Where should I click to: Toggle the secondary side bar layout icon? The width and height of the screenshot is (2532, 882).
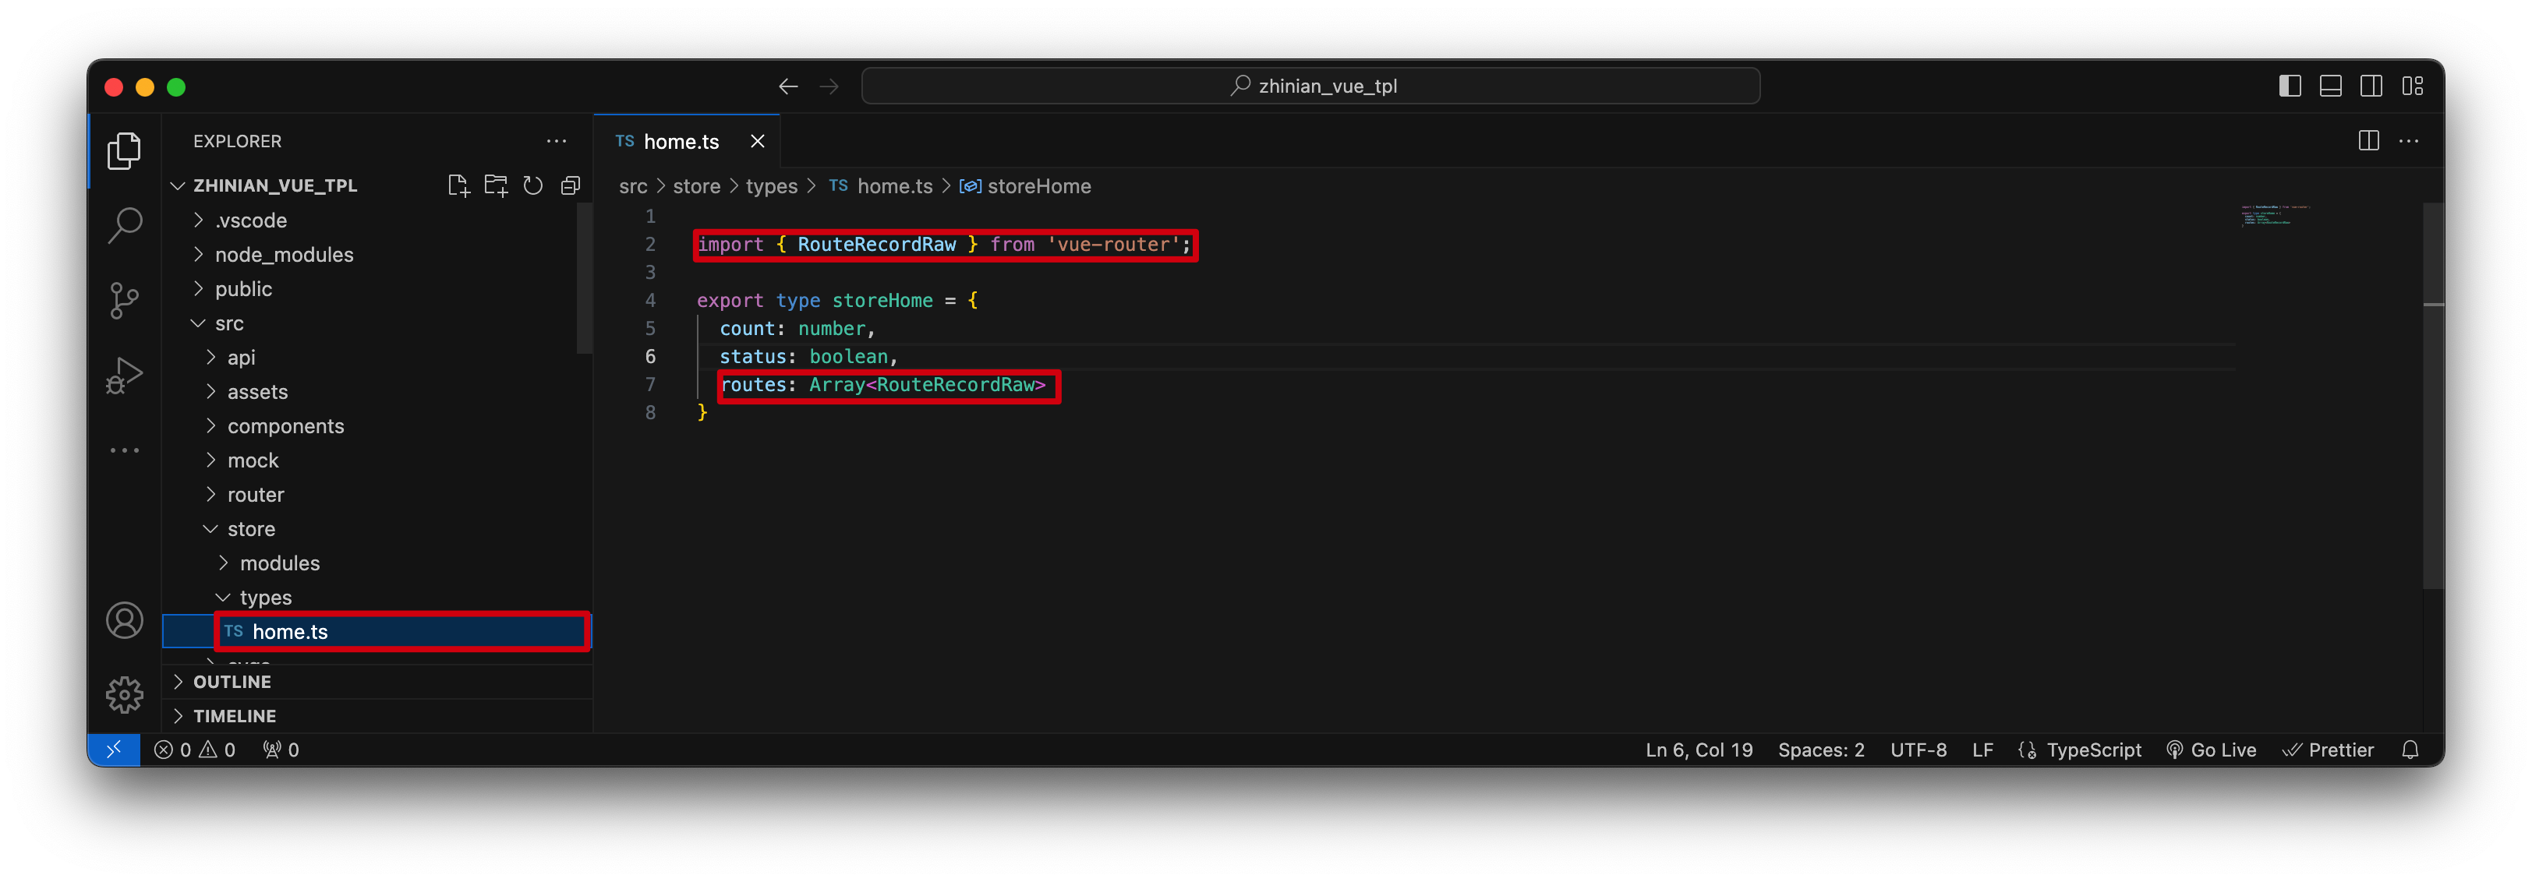click(x=2371, y=86)
